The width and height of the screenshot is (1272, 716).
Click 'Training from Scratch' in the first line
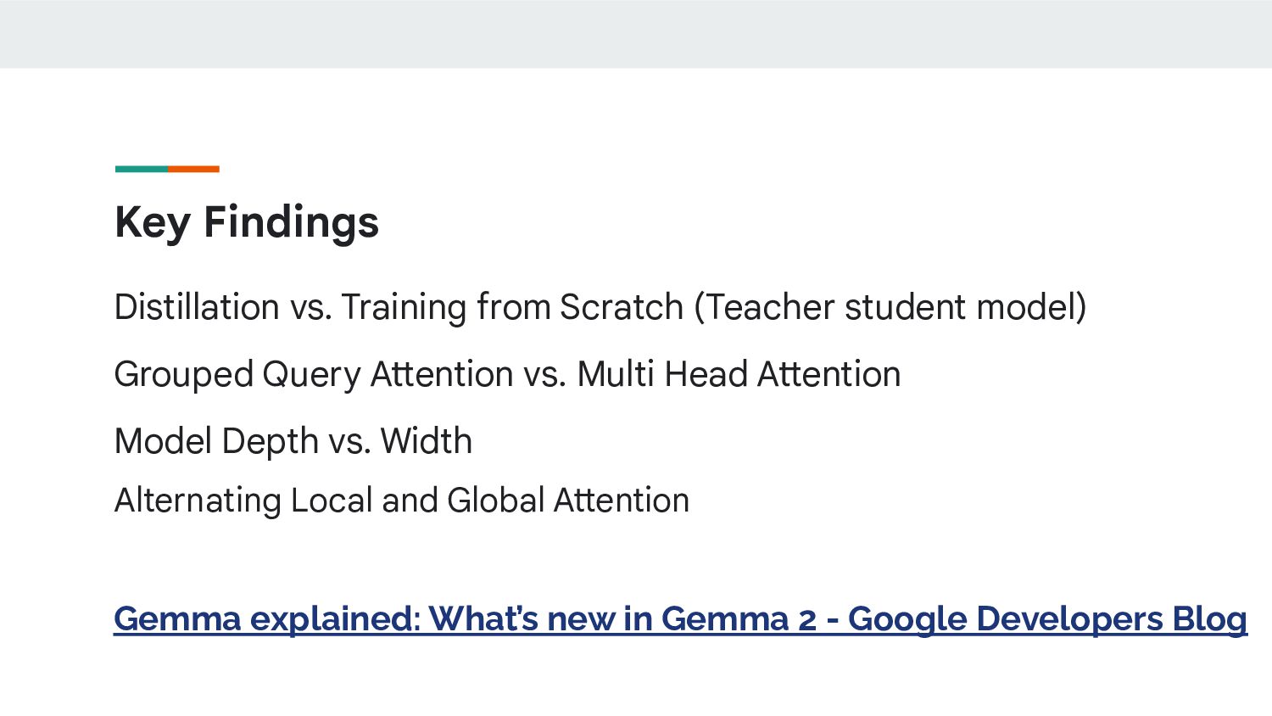pyautogui.click(x=512, y=307)
